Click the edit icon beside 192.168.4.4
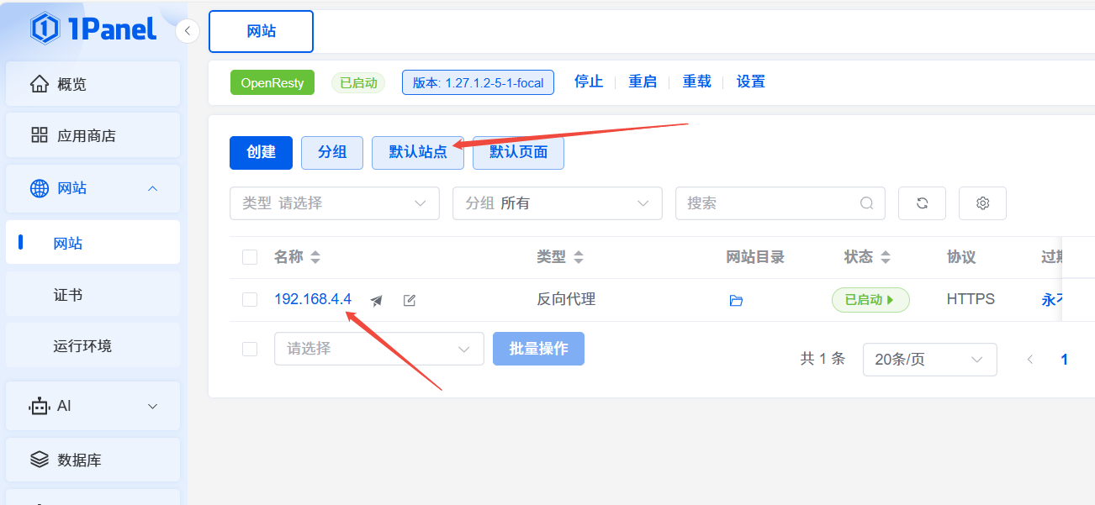Screen dimensions: 1095x505 pyautogui.click(x=410, y=300)
